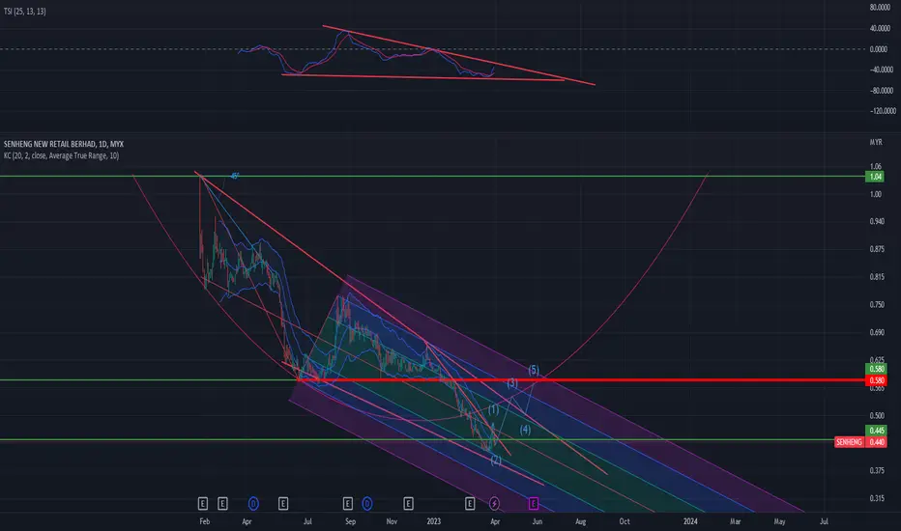Select the -120.0000 value on the TSI scale
Screen dimensions: 901x531
(882, 111)
